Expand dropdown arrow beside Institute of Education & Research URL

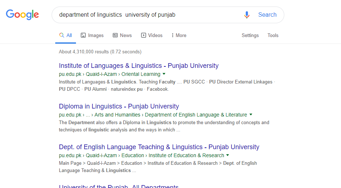tap(228, 155)
